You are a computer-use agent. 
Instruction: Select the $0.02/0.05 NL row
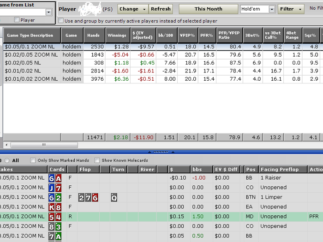point(163,63)
